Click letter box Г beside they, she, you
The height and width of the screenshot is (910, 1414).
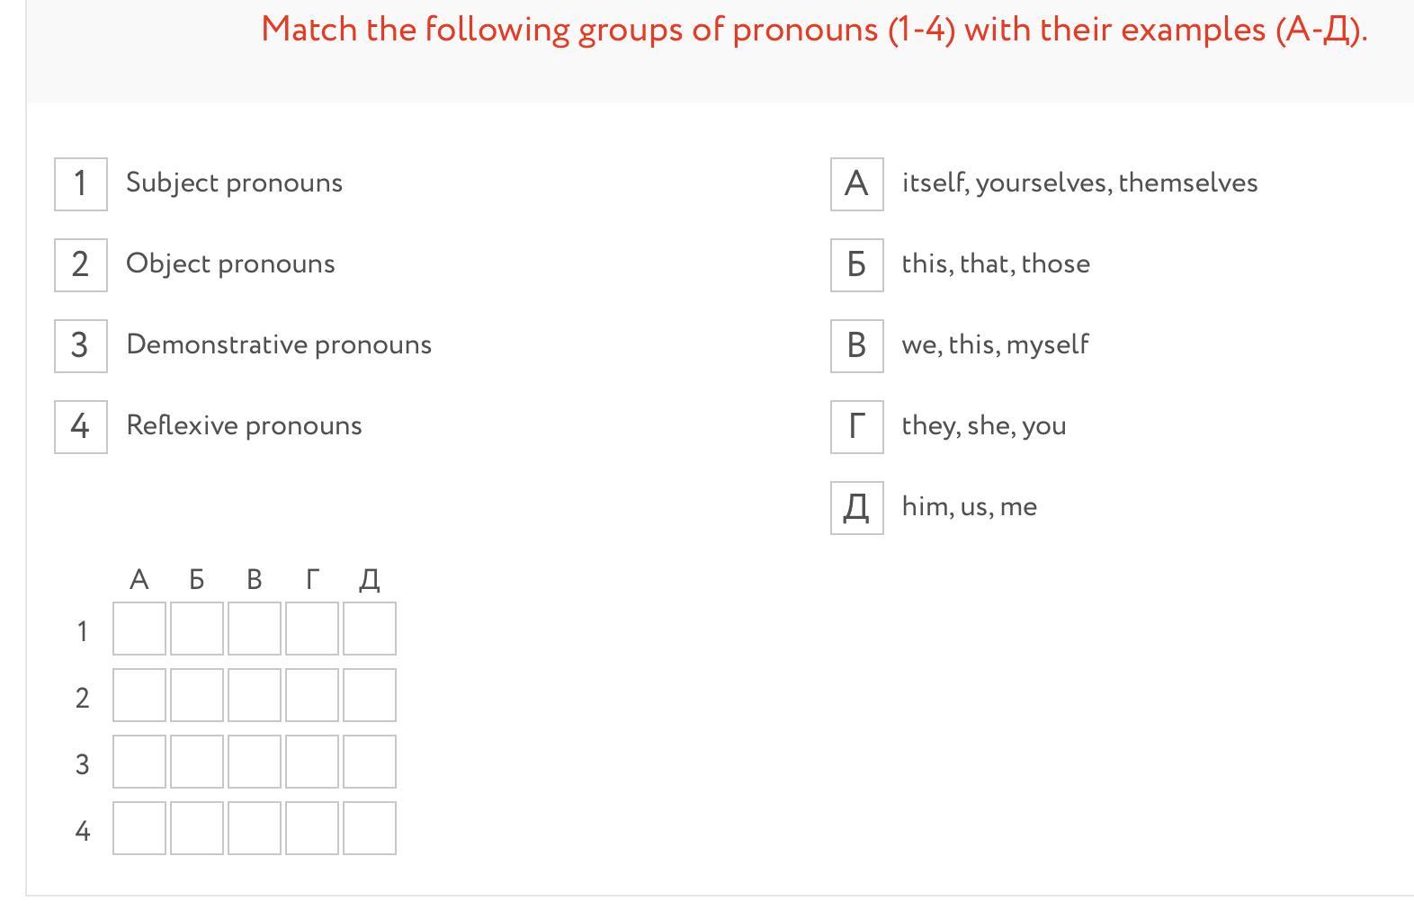[856, 427]
